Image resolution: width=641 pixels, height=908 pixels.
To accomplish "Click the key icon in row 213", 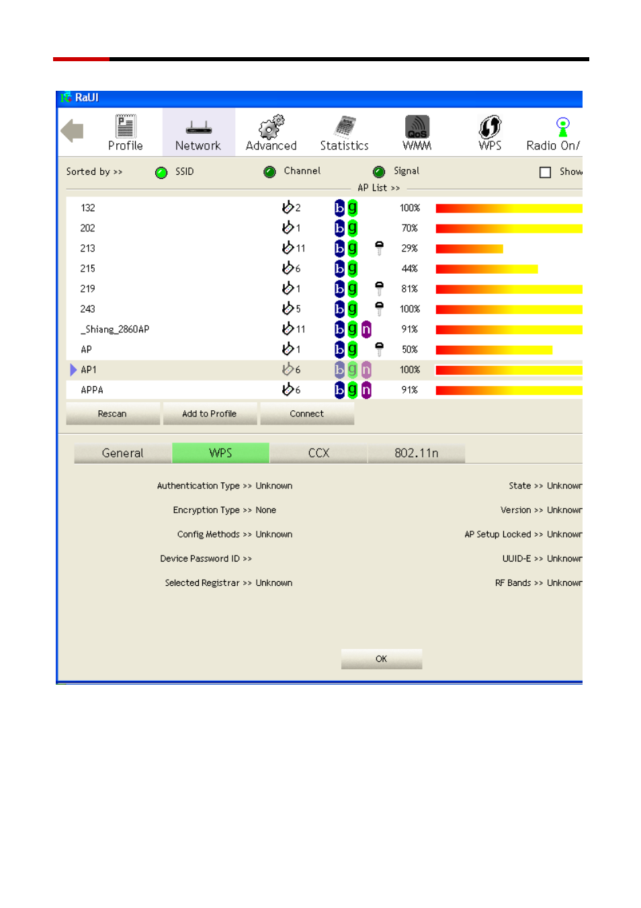I will pos(380,248).
